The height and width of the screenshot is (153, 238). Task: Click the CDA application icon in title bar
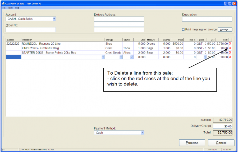(x=3, y=3)
